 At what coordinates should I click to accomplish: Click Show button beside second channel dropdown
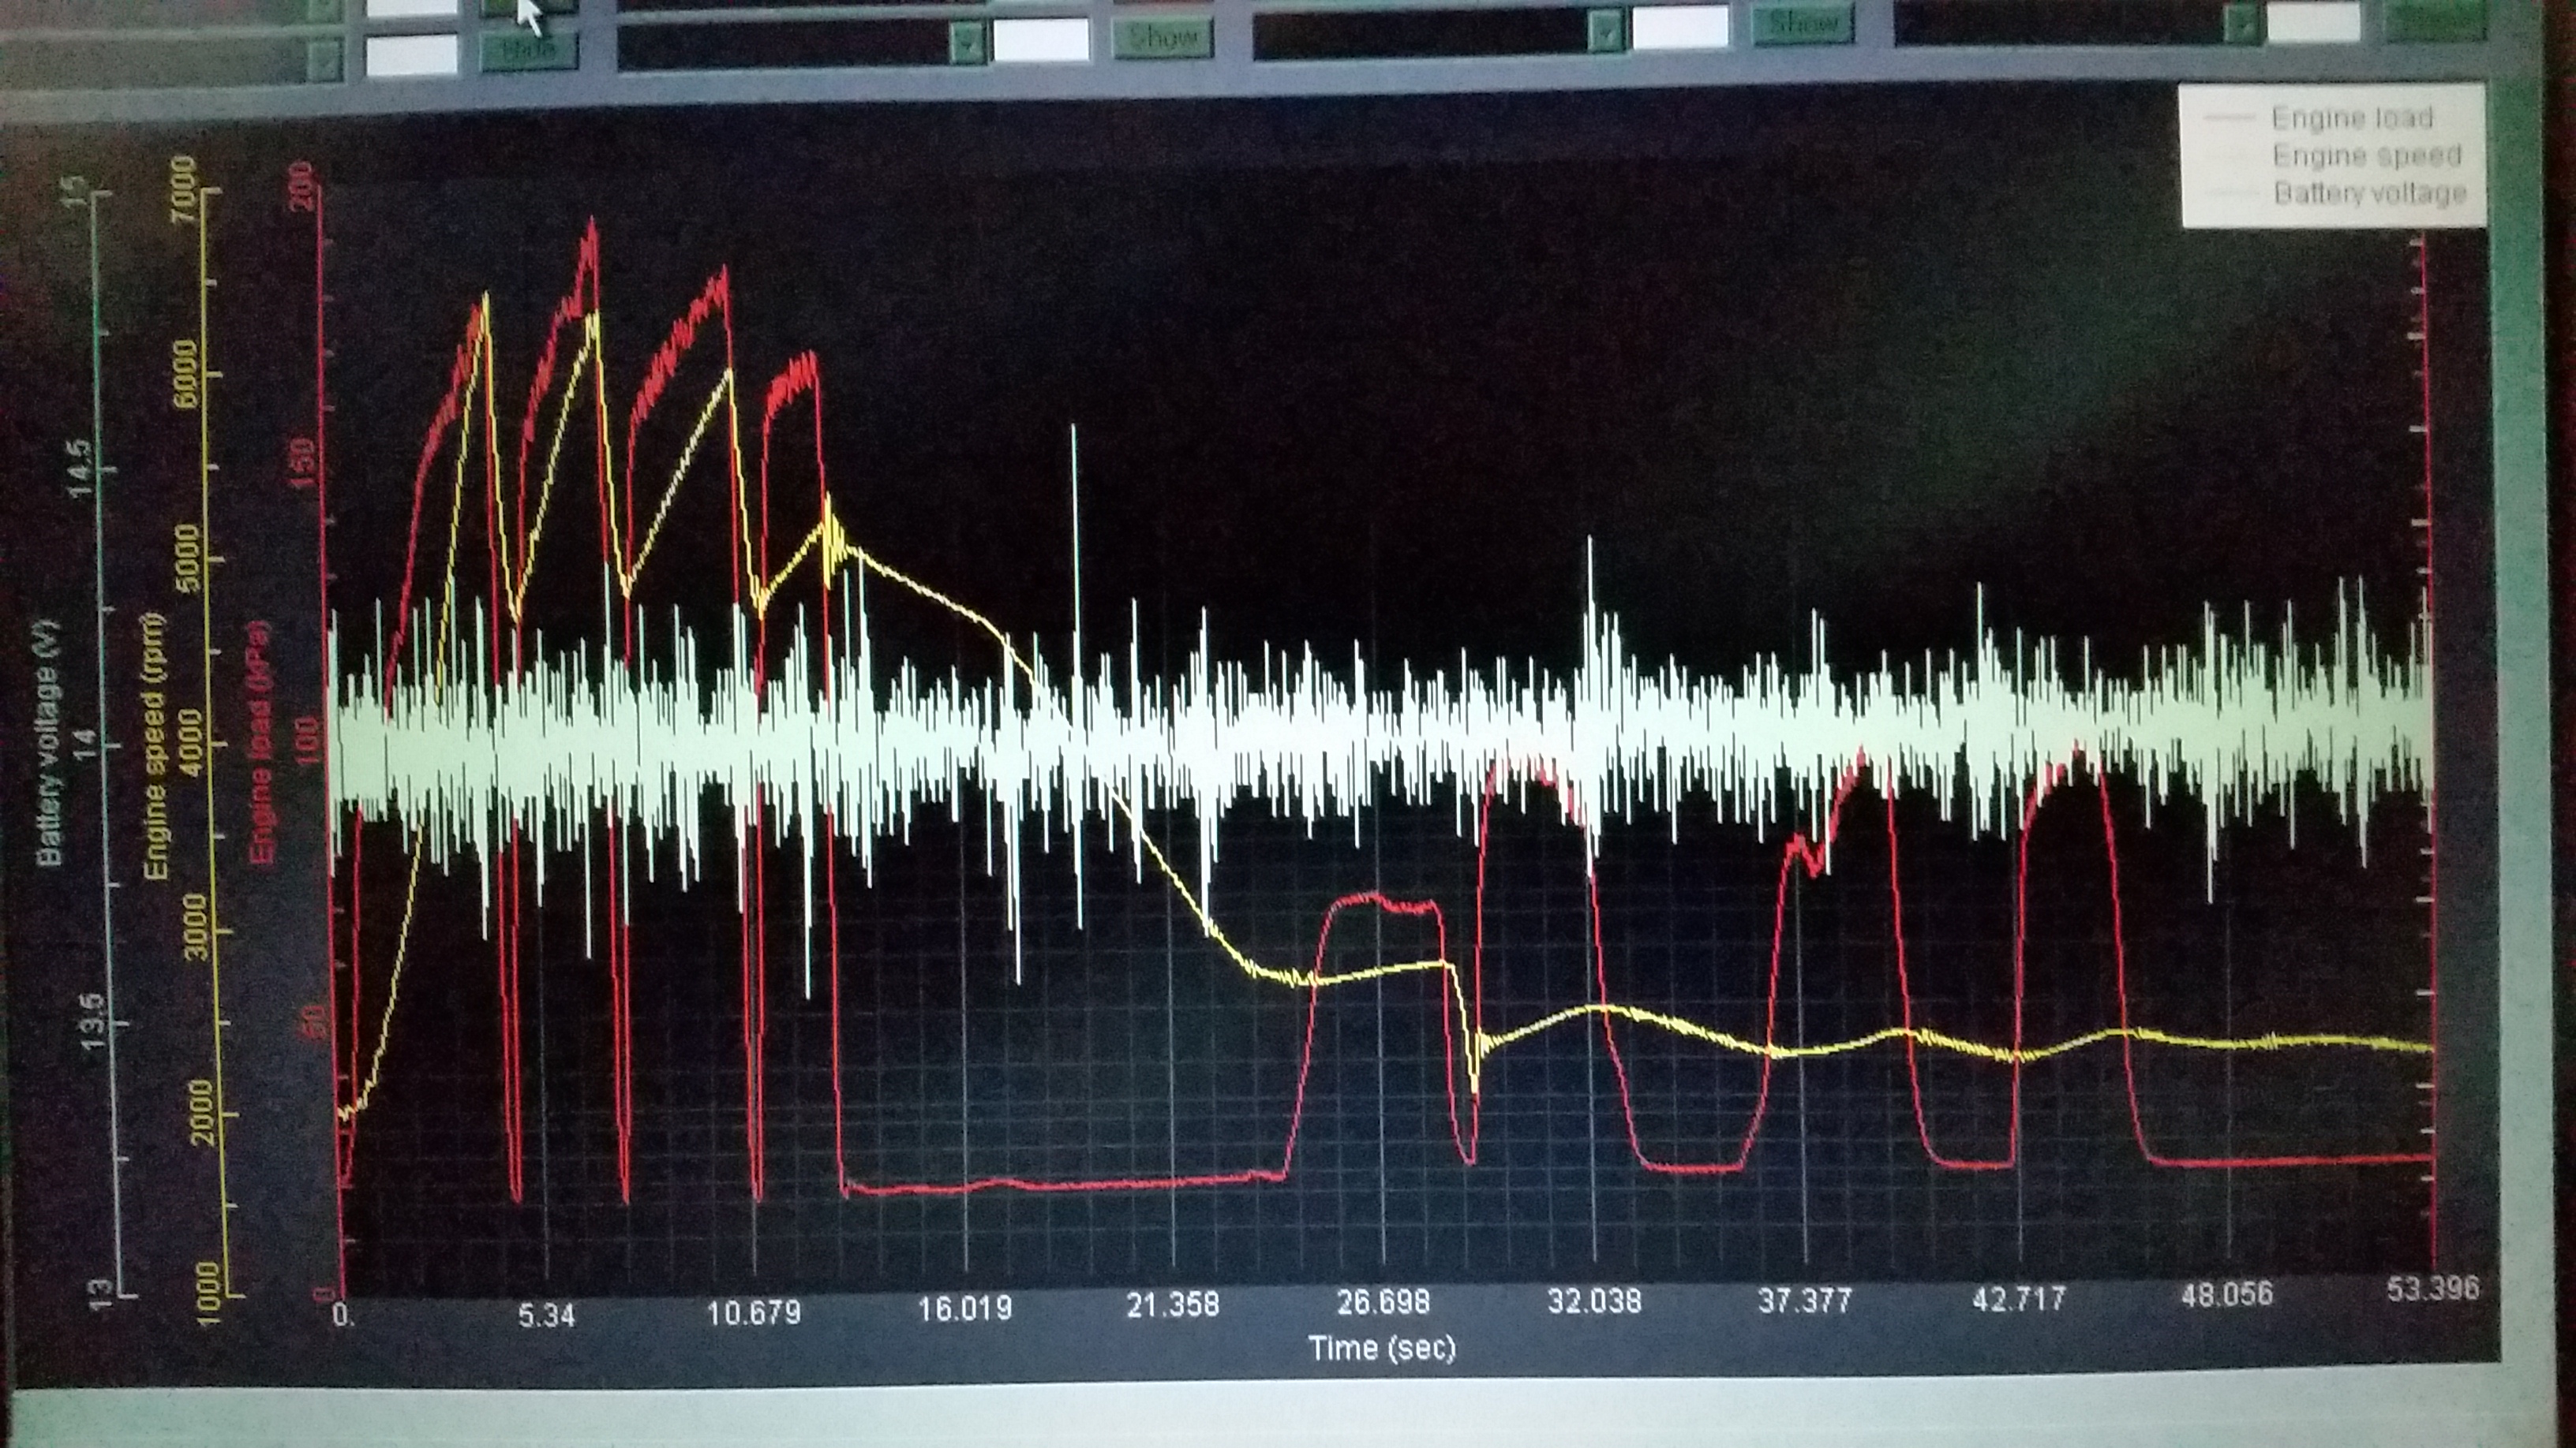1162,39
